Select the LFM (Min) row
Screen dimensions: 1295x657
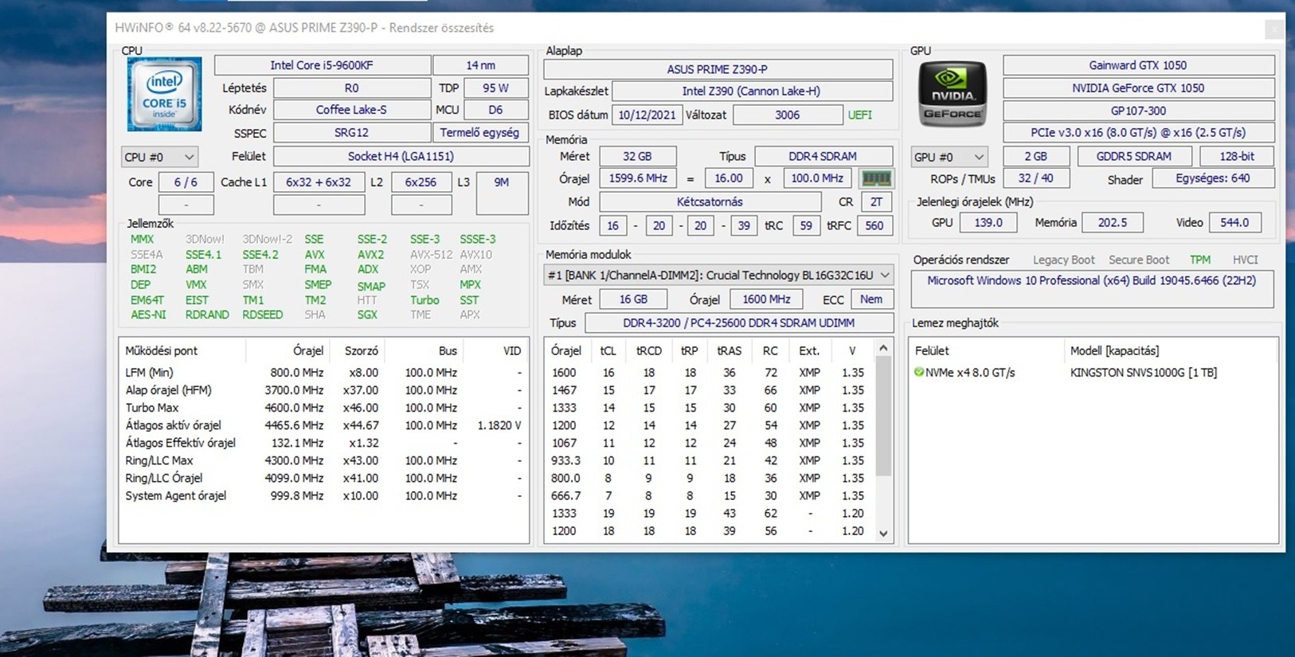click(323, 373)
